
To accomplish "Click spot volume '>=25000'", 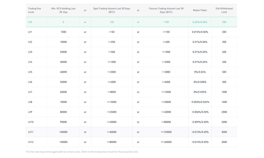I will (112, 112).
